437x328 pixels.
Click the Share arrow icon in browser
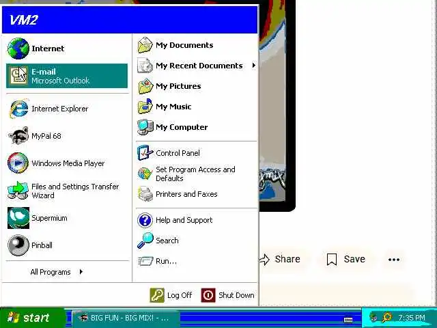pyautogui.click(x=264, y=260)
